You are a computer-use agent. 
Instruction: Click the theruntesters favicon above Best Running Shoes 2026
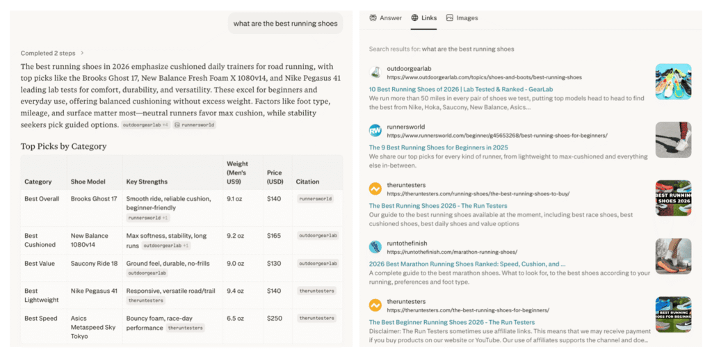point(375,189)
